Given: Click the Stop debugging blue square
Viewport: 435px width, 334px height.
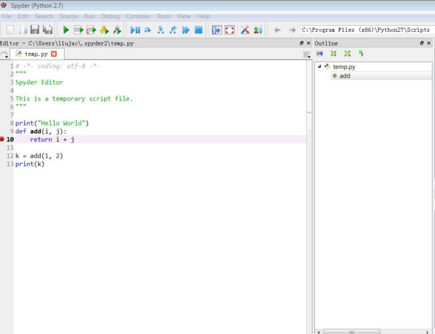Looking at the screenshot, I should tap(198, 30).
